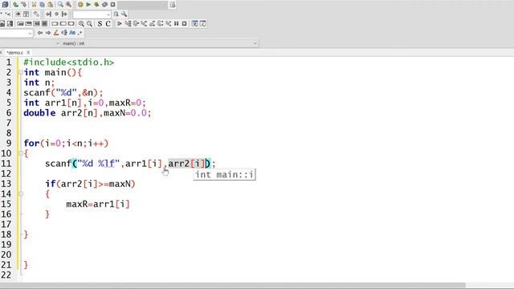Image resolution: width=514 pixels, height=289 pixels.
Task: Click the Copy icon in toolbar
Action: pos(42,5)
